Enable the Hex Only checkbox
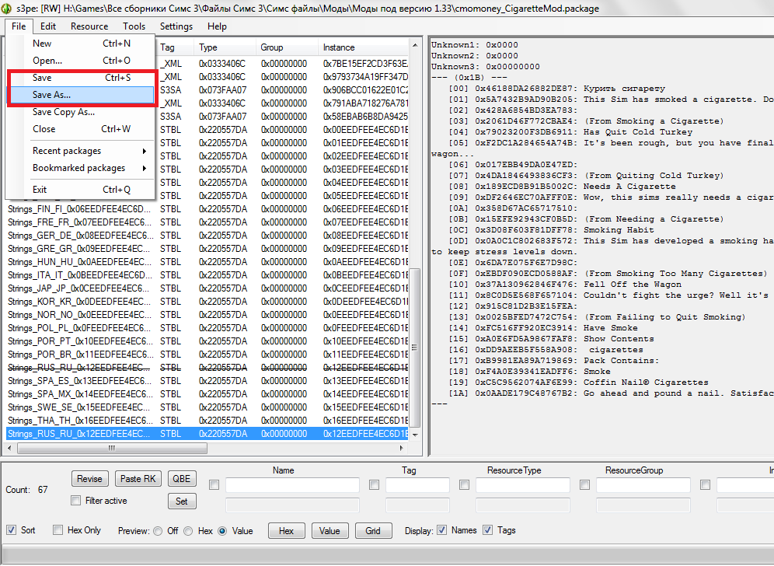This screenshot has width=774, height=566. [58, 530]
